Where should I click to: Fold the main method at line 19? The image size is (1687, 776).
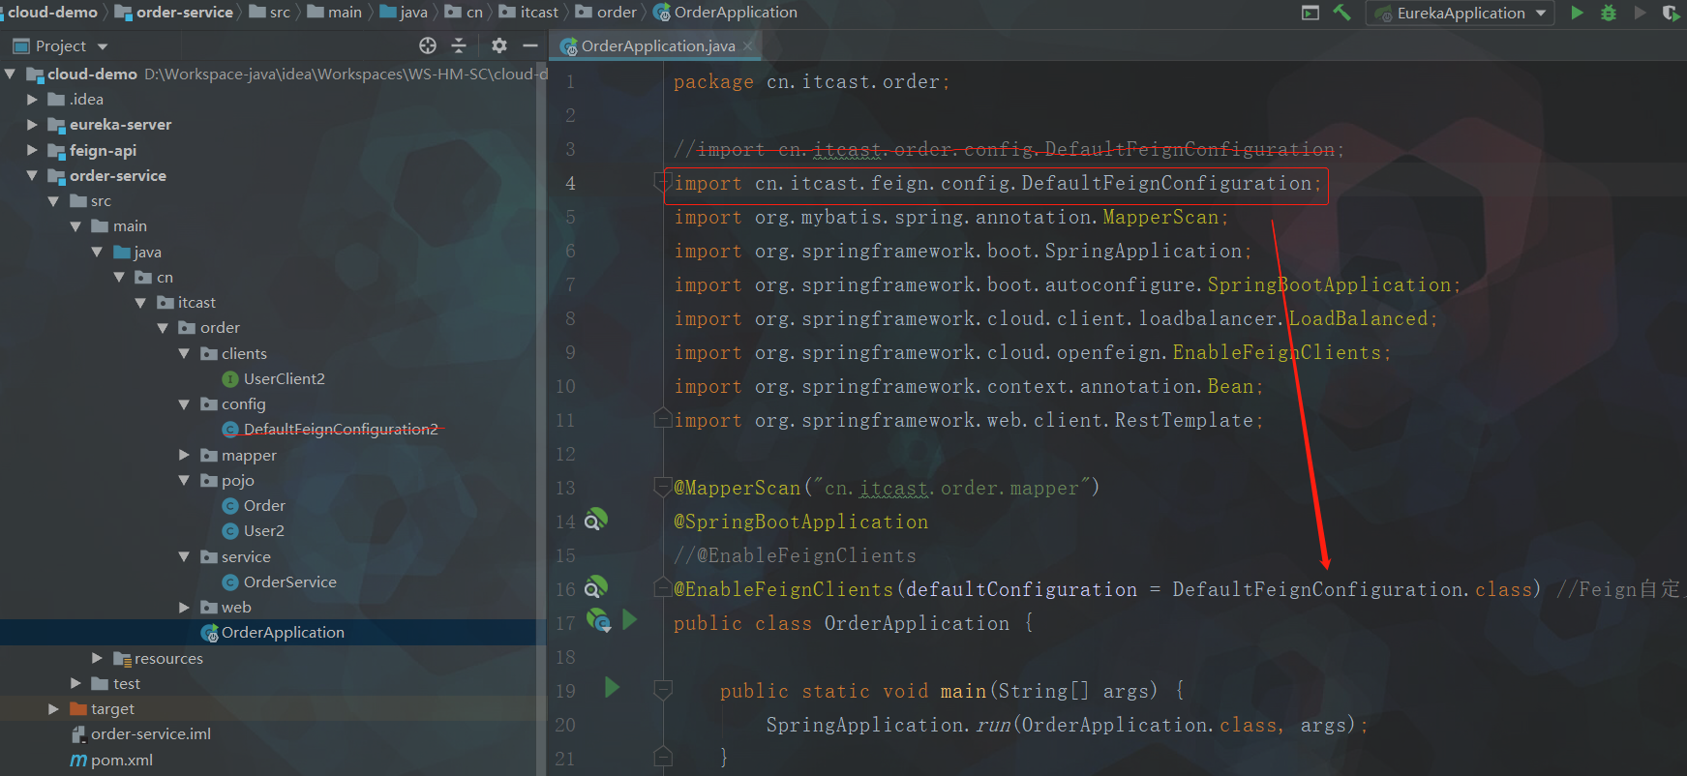point(663,690)
